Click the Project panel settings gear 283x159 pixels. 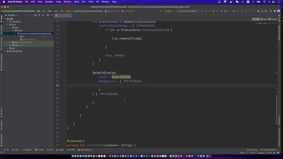(x=48, y=15)
